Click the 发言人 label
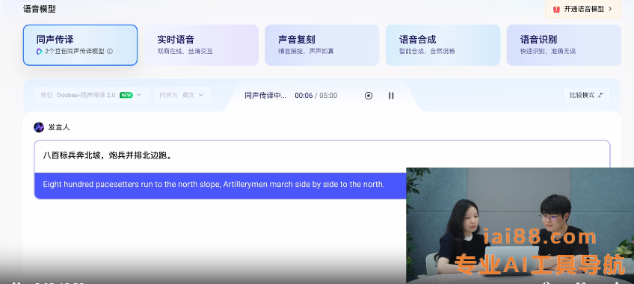The image size is (634, 284). tap(59, 127)
